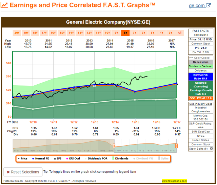Open the www.fastgraphs.com link
Screen dimensions: 217x185
coord(174,181)
